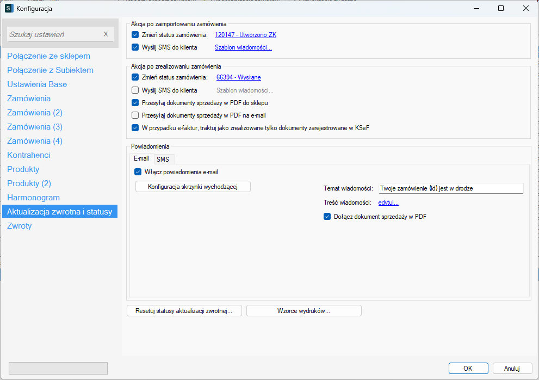The width and height of the screenshot is (539, 380).
Task: Click the app icon in title bar
Action: click(x=9, y=8)
